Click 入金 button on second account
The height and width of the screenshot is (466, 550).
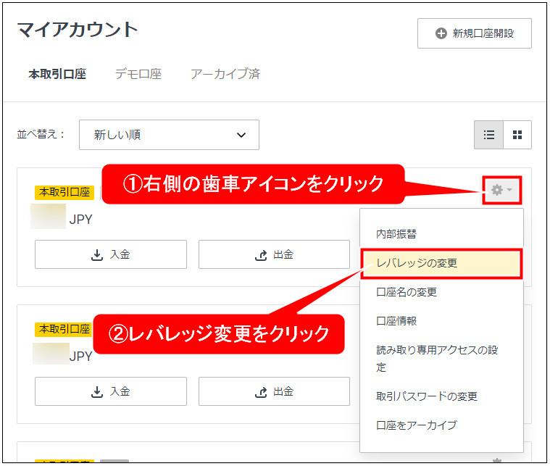[111, 391]
